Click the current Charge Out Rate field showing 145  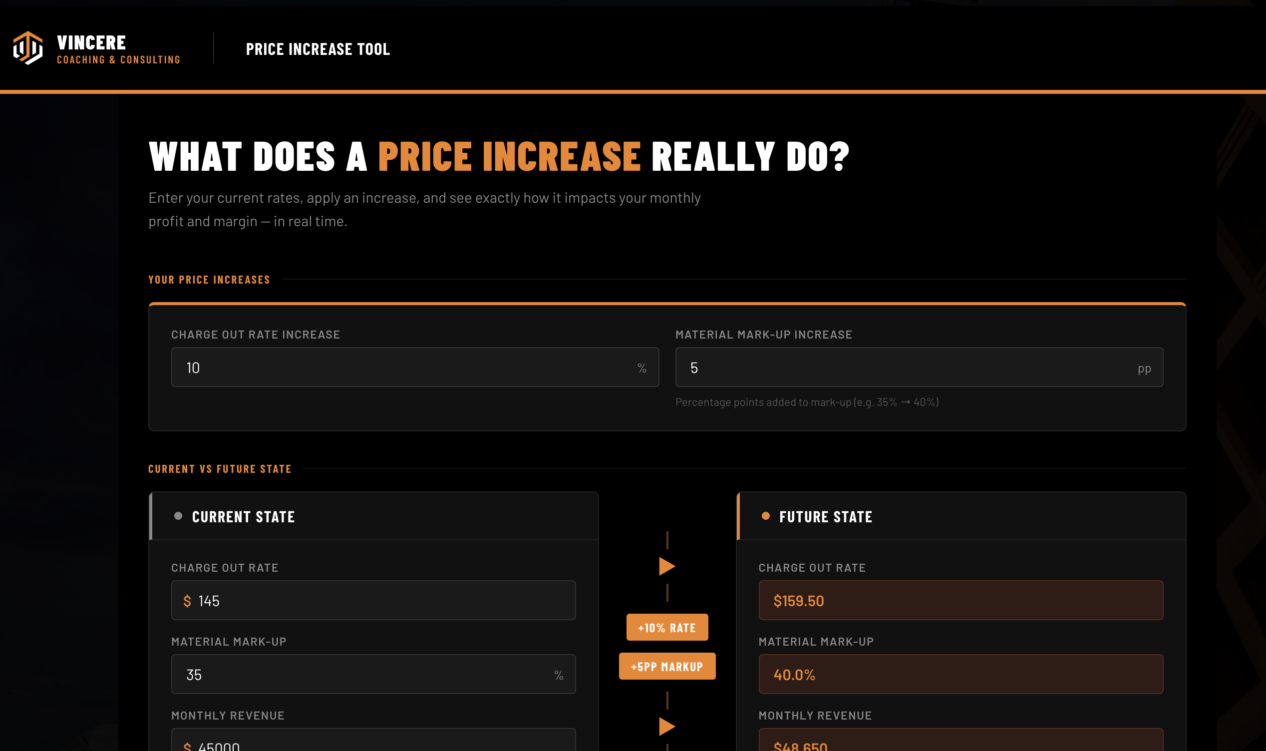tap(373, 600)
